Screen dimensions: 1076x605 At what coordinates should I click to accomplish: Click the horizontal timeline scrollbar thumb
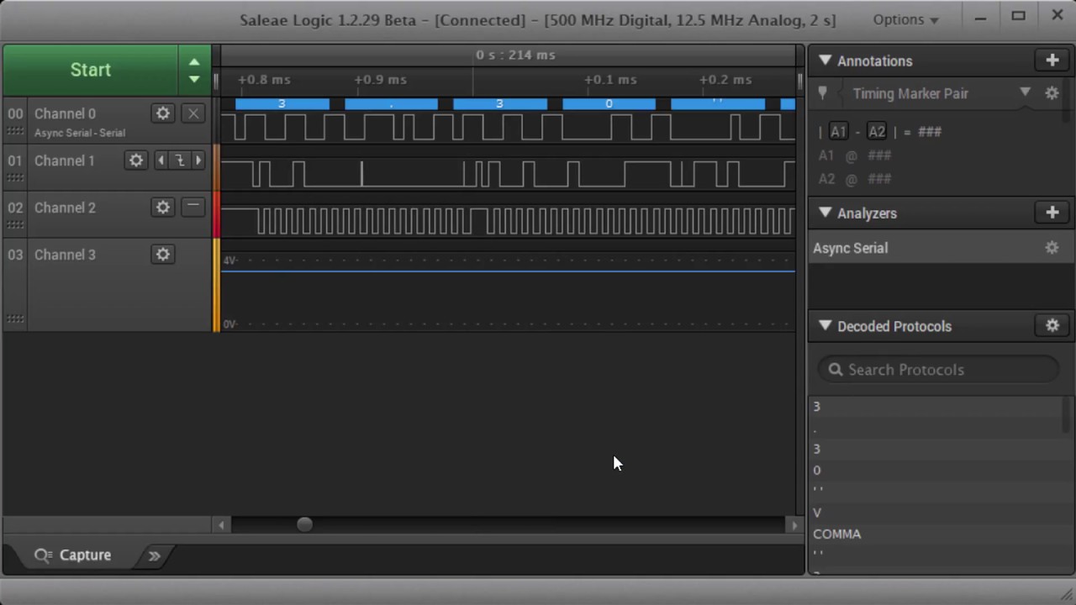[304, 525]
